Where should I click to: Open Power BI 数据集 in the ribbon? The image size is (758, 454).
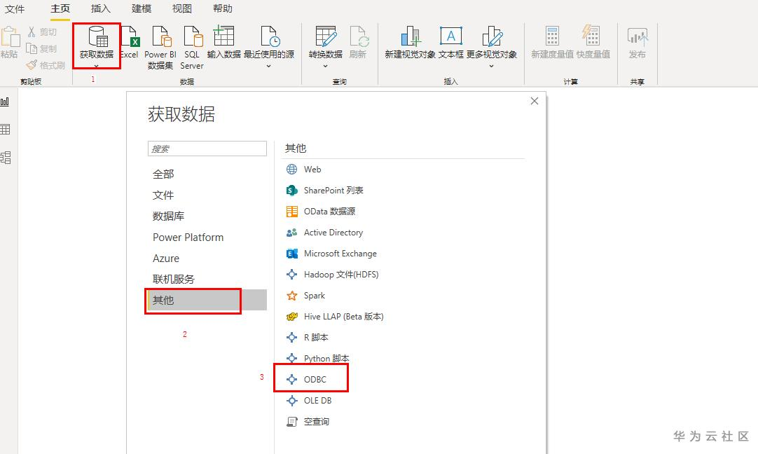(x=160, y=48)
